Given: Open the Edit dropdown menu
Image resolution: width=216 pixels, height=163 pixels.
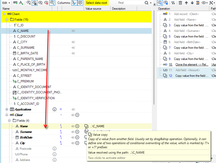Looking at the screenshot, I should pyautogui.click(x=6, y=3).
